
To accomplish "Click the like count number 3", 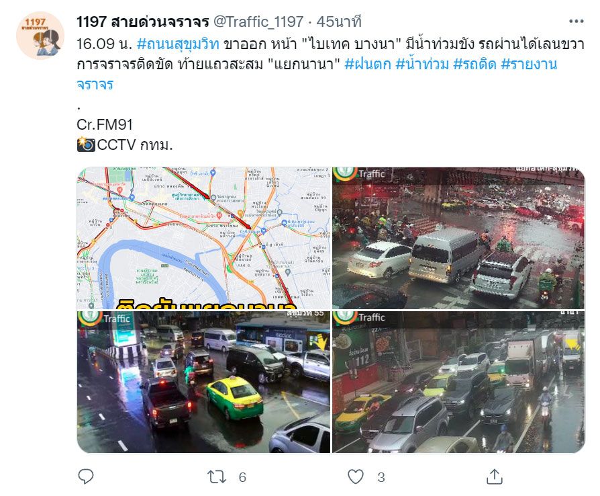I will click(381, 477).
